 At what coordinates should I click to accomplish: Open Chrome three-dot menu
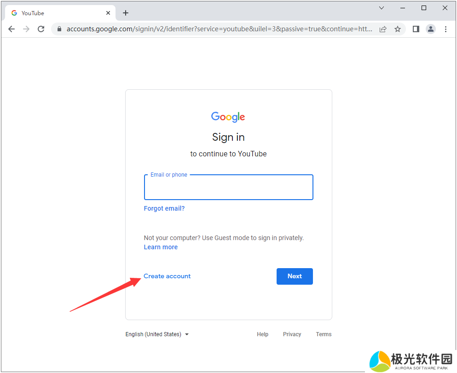(445, 29)
